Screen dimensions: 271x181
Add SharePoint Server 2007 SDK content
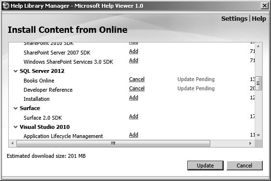pos(134,51)
